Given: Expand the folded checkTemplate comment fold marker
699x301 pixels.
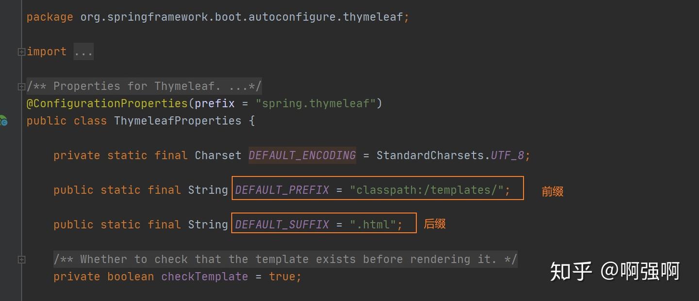Looking at the screenshot, I should coord(21,259).
